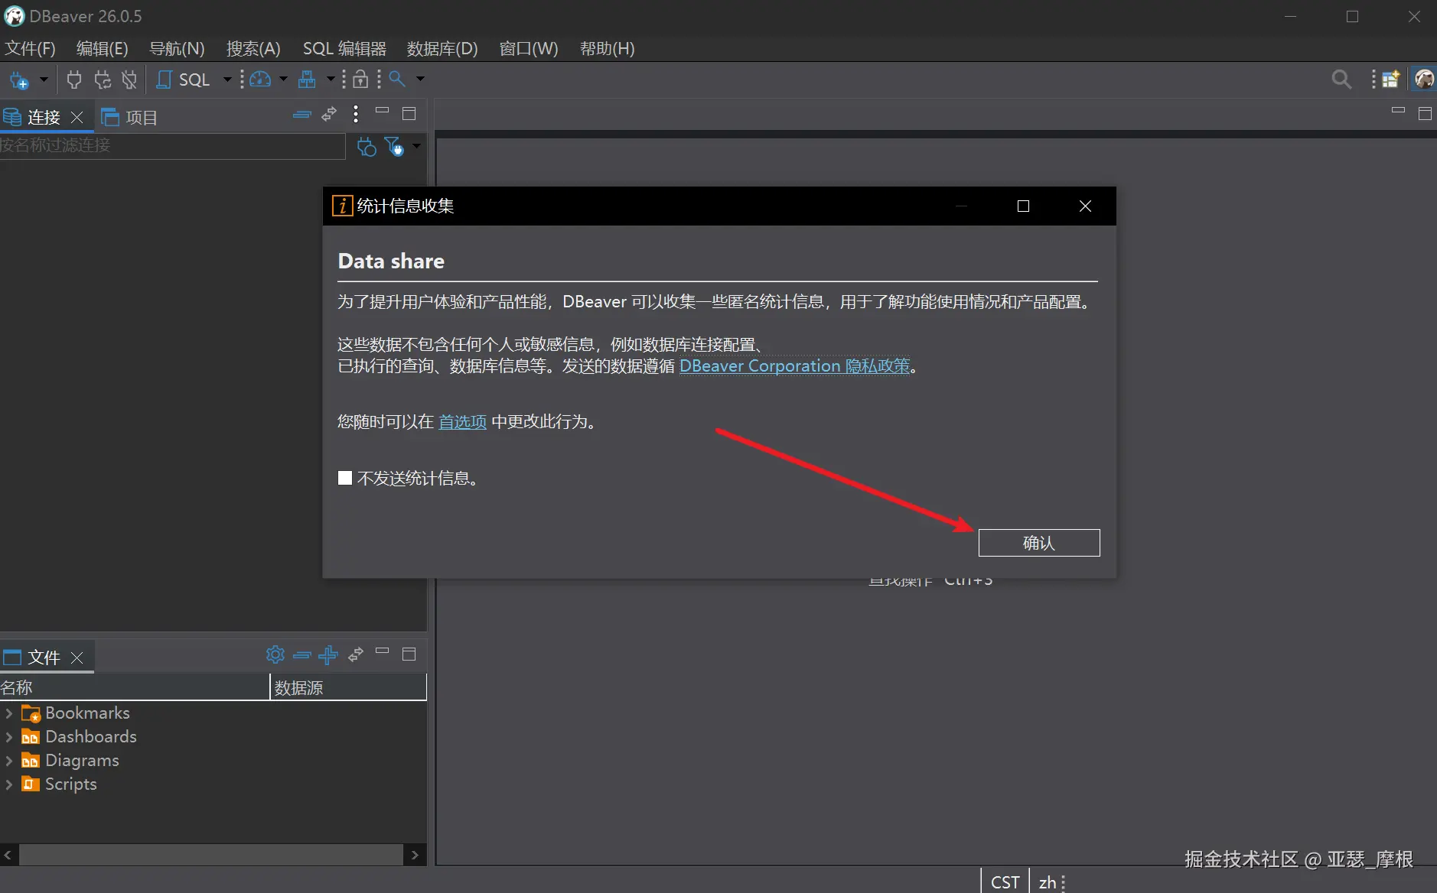
Task: Open the 编辑(E) menu
Action: pyautogui.click(x=103, y=49)
